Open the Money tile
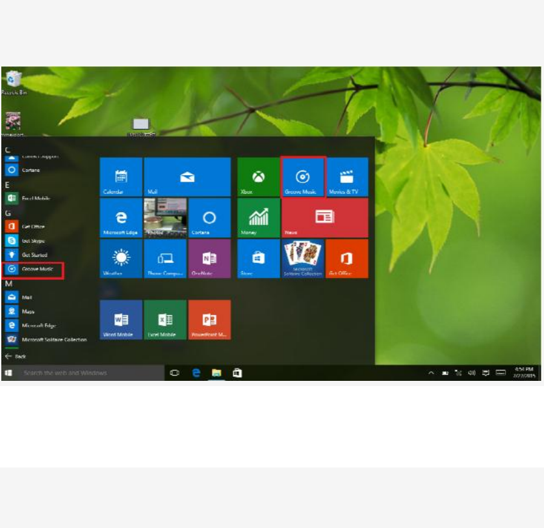Screen dimensions: 544x528 [x=259, y=218]
